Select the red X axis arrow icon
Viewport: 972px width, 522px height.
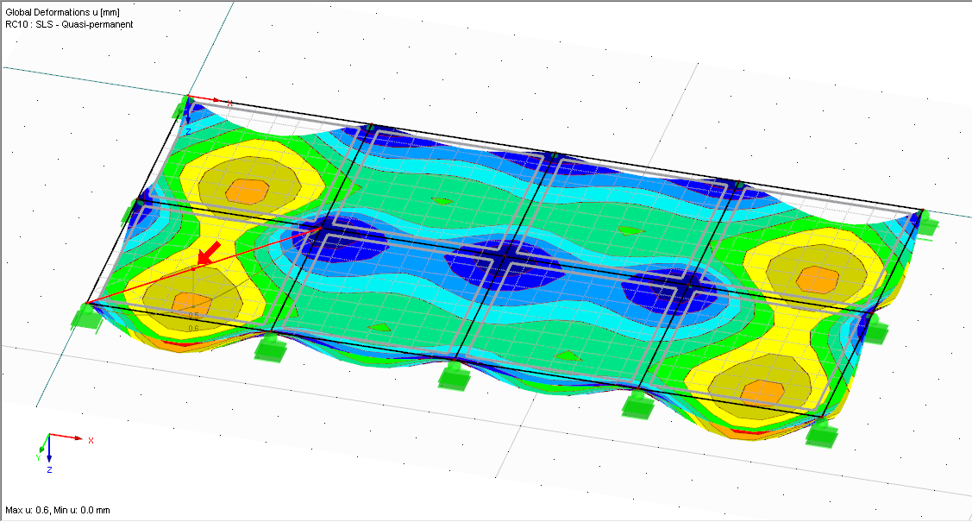(x=78, y=438)
